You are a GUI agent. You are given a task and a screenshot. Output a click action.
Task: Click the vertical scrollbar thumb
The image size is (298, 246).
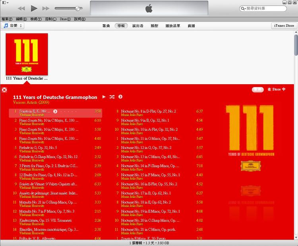click(x=296, y=45)
